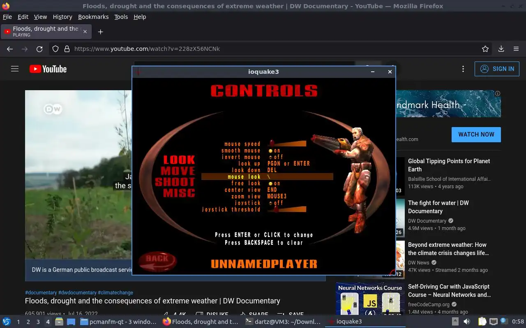
Task: Click the update notifier tray icon
Action: (x=503, y=321)
